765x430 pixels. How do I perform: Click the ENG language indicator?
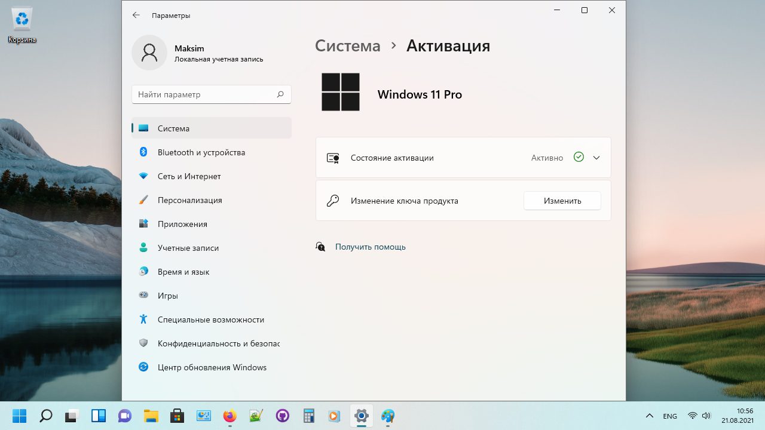click(670, 416)
